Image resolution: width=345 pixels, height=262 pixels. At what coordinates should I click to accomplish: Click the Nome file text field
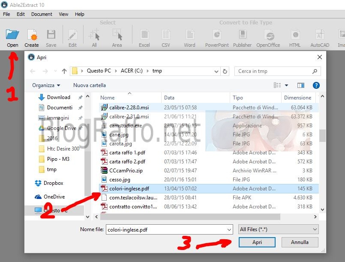169,230
